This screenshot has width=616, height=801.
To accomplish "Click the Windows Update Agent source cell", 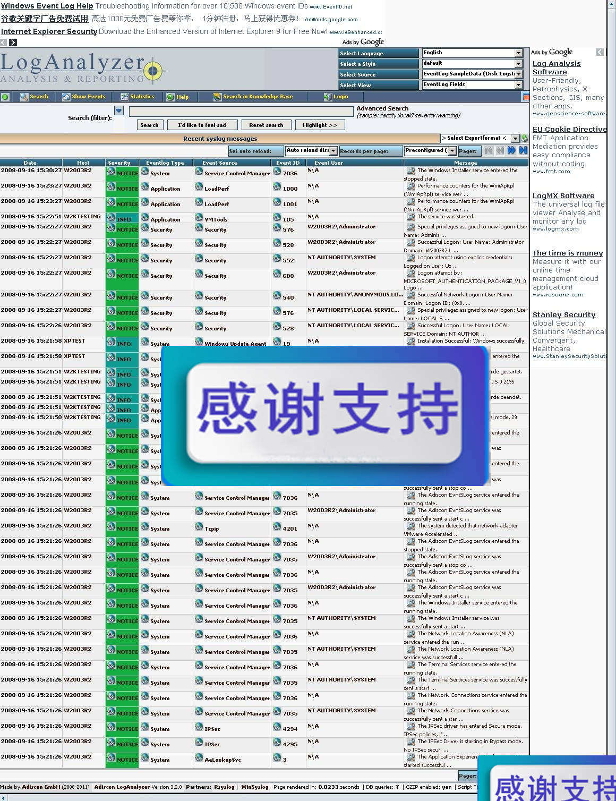I will click(x=232, y=343).
